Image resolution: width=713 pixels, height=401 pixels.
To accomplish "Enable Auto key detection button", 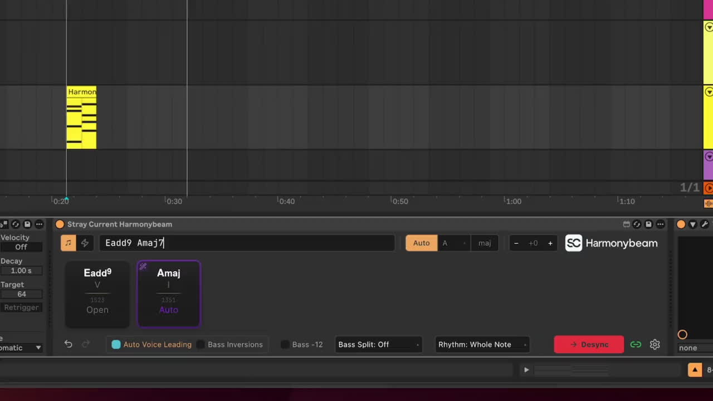I will tap(421, 243).
